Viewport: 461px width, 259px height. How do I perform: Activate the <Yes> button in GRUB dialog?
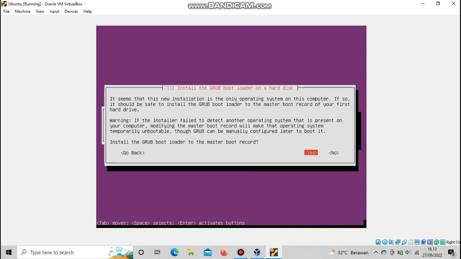pyautogui.click(x=311, y=153)
